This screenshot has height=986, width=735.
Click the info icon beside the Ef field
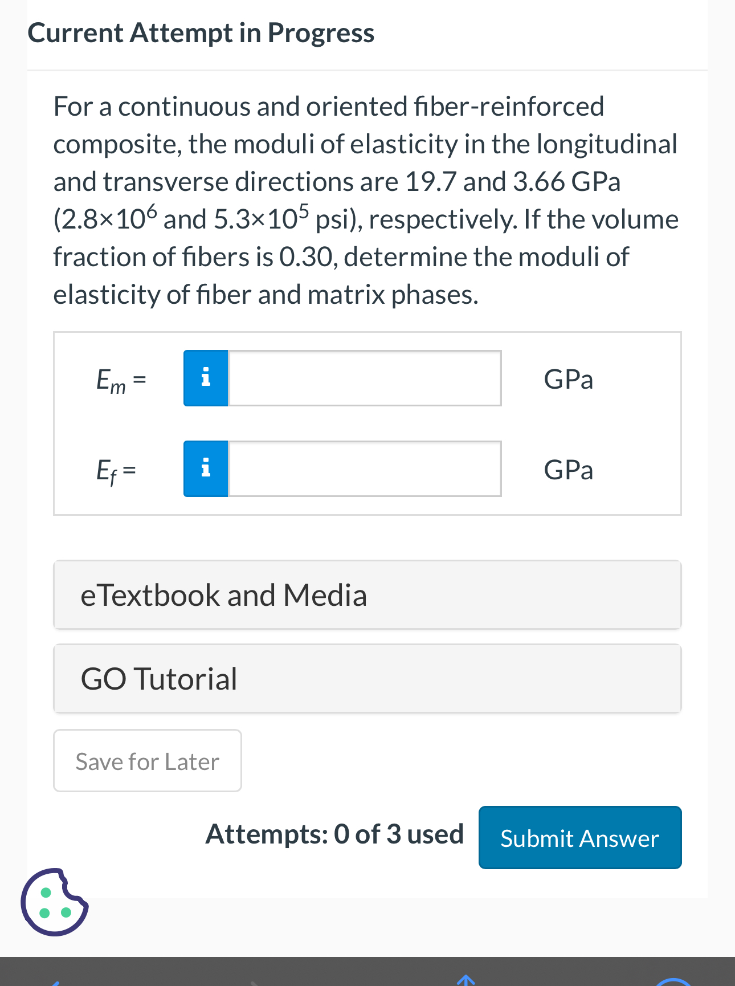[x=205, y=468]
